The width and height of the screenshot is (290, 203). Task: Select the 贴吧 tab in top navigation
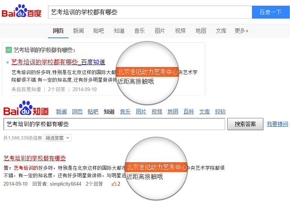99,31
